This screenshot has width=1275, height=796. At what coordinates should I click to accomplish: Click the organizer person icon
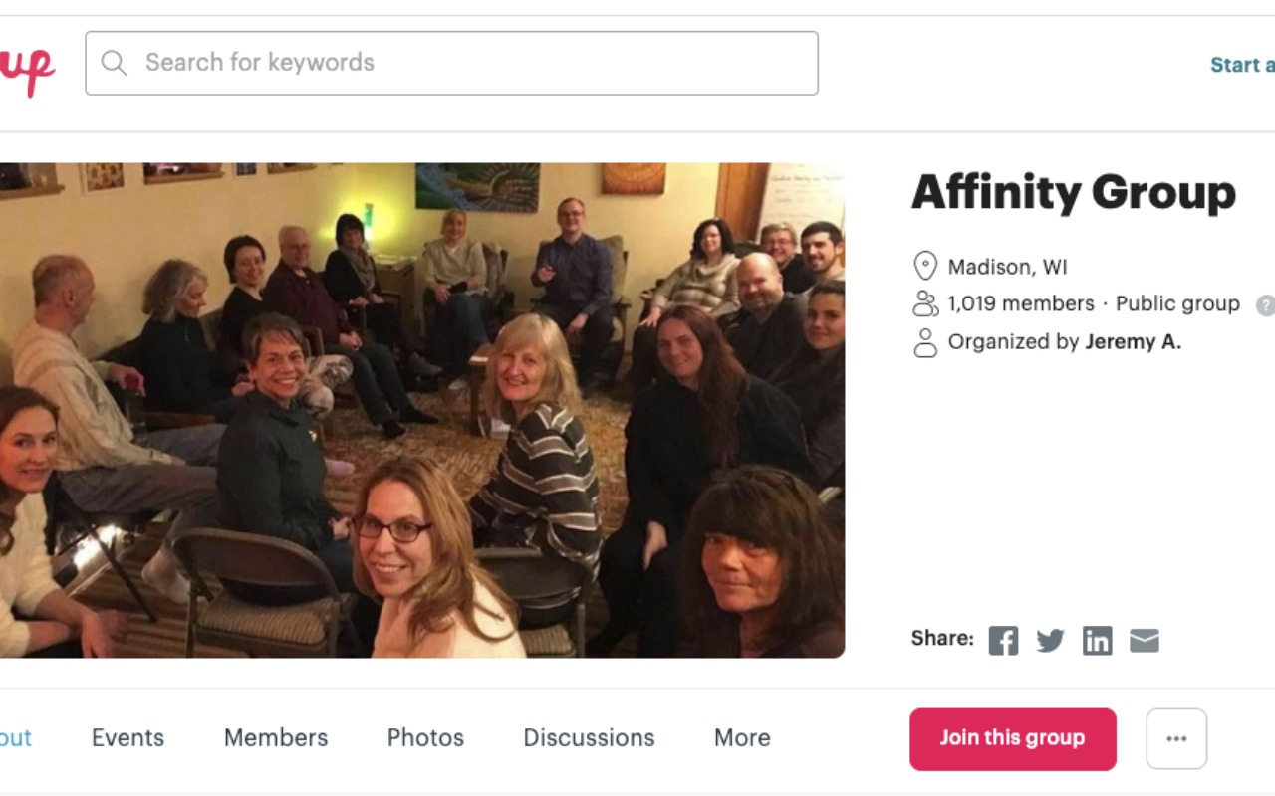coord(925,342)
